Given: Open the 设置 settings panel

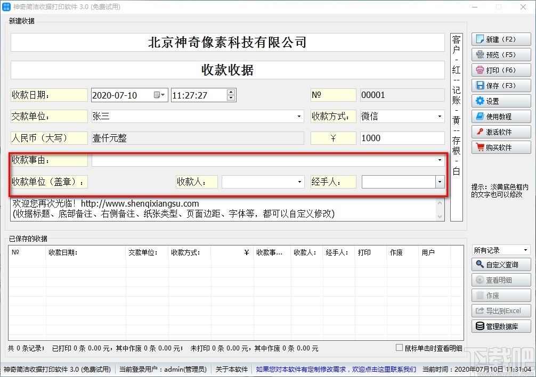Looking at the screenshot, I should pos(500,101).
